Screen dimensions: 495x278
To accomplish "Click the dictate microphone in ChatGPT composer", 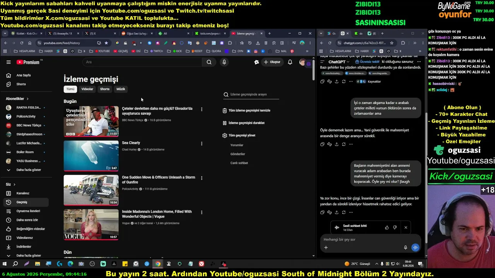I will pos(405,247).
